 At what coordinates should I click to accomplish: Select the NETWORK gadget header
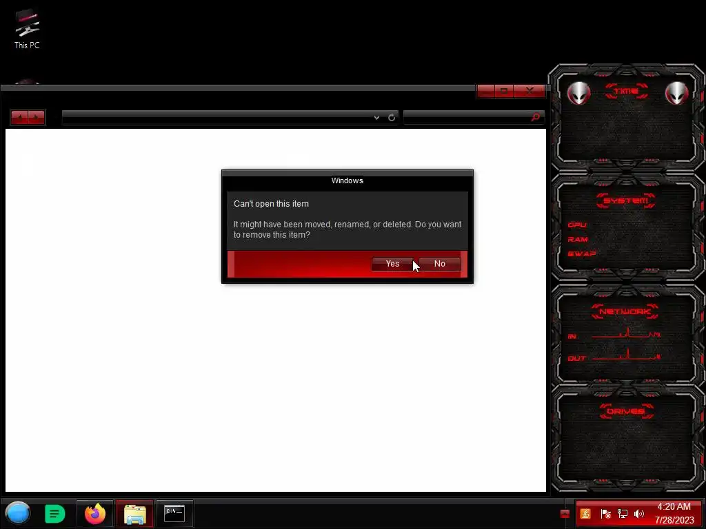click(x=625, y=311)
